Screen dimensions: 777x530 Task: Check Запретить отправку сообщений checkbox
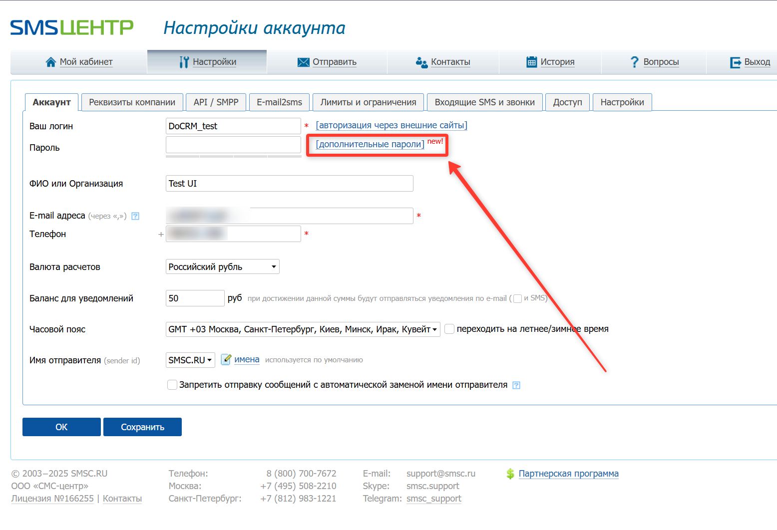click(172, 385)
